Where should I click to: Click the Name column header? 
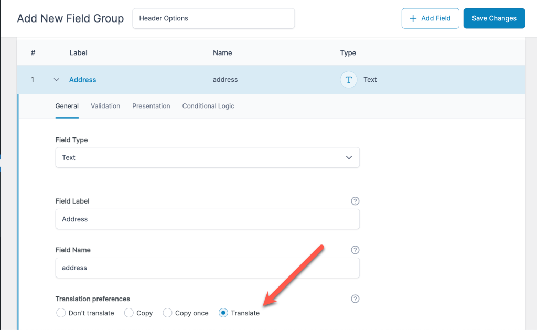point(222,53)
